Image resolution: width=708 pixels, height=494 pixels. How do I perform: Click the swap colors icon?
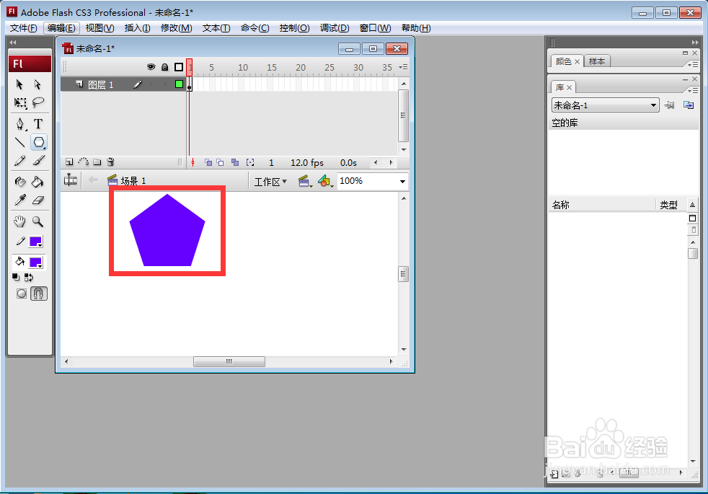29,277
